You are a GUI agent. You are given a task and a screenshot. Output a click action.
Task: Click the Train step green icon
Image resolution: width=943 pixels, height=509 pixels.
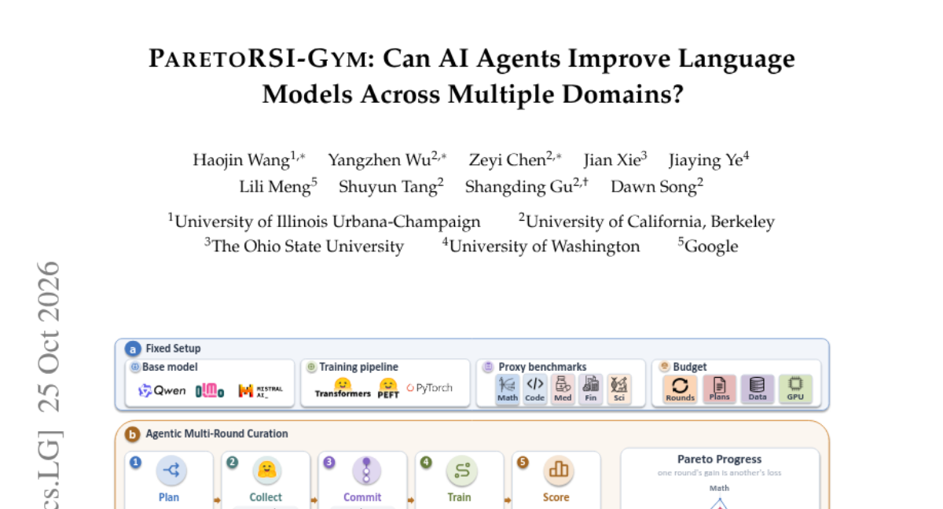pyautogui.click(x=461, y=471)
